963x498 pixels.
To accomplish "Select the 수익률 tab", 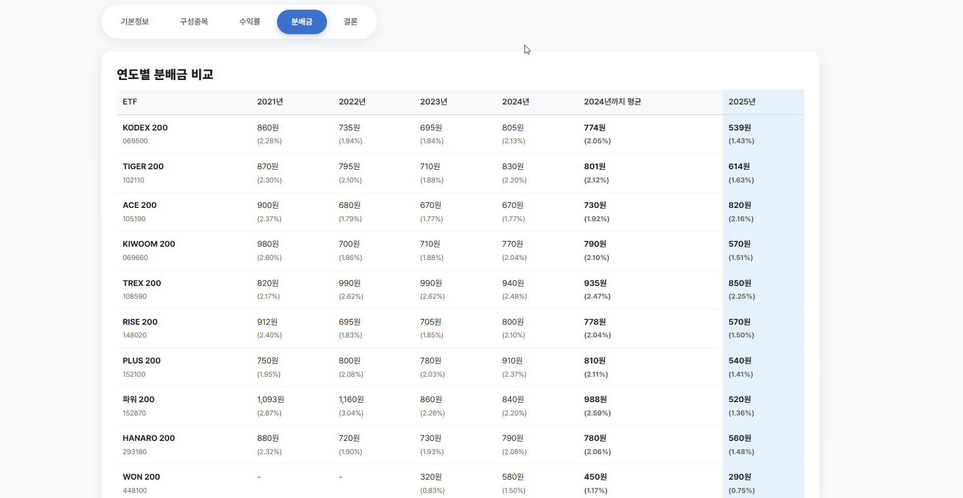I will tap(250, 22).
